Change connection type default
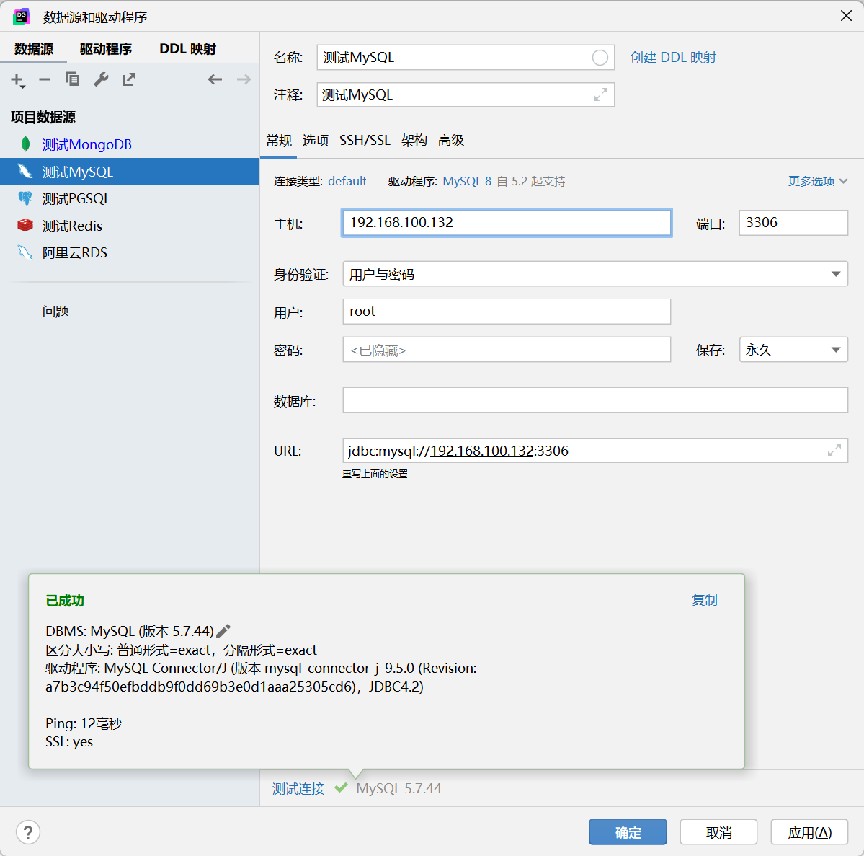864x856 pixels. click(347, 181)
